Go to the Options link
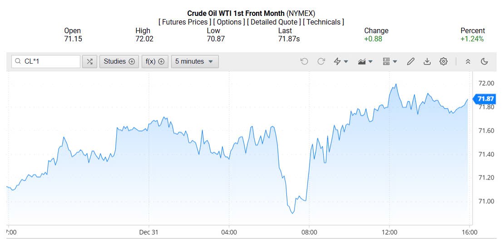503x239 pixels. [230, 22]
